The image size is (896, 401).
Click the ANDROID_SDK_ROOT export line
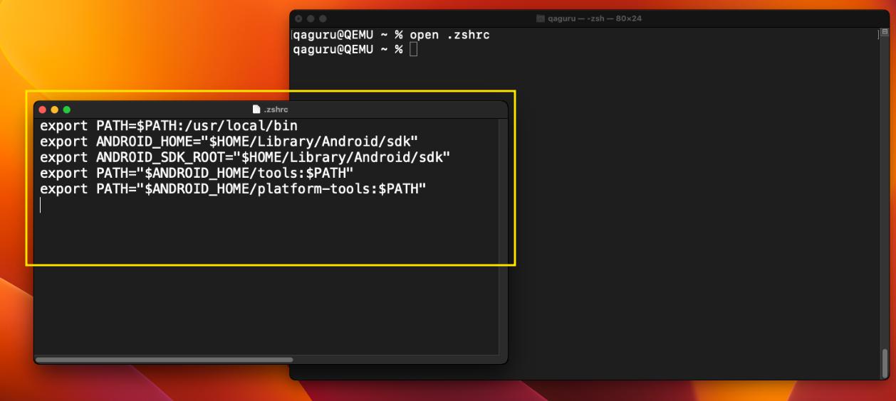point(245,157)
